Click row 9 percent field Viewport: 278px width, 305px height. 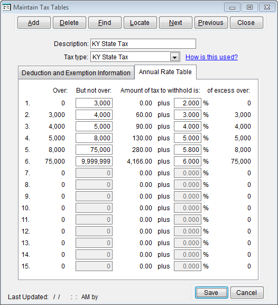[x=188, y=196]
